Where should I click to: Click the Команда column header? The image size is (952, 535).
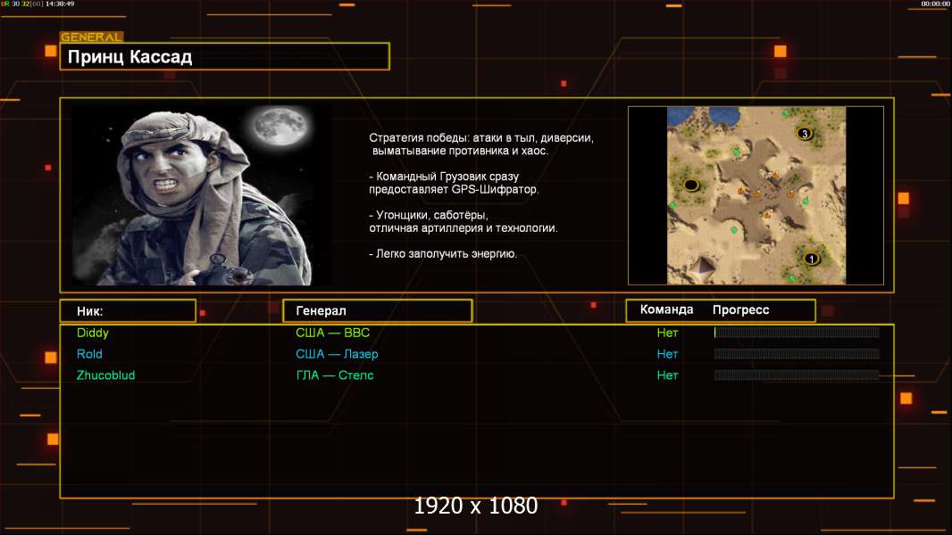pyautogui.click(x=666, y=310)
